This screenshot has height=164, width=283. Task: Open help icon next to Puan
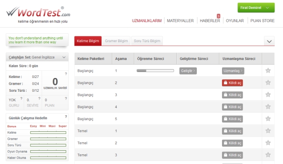click(66, 98)
